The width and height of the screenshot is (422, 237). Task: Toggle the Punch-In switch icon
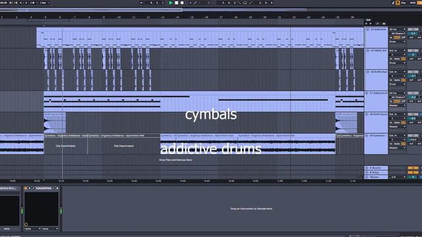[x=239, y=3]
